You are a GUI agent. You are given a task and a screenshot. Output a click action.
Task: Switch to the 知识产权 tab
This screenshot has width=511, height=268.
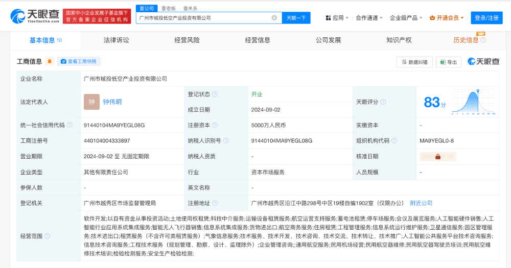click(399, 40)
